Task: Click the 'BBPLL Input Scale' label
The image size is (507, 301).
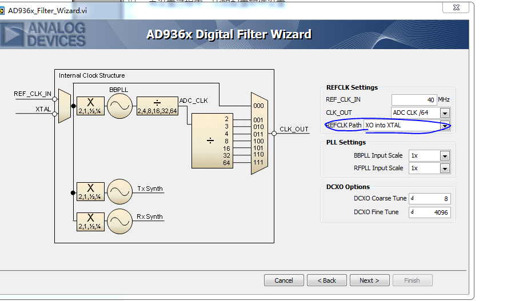Action: [x=378, y=155]
